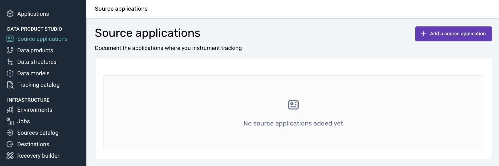Open the Destinations menu item
The height and width of the screenshot is (166, 499).
33,144
